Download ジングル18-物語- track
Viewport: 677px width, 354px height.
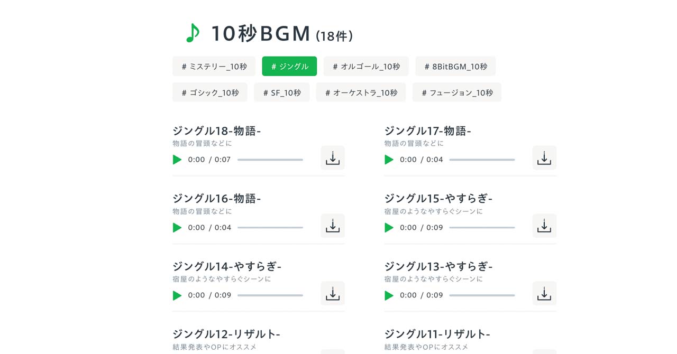tap(332, 157)
